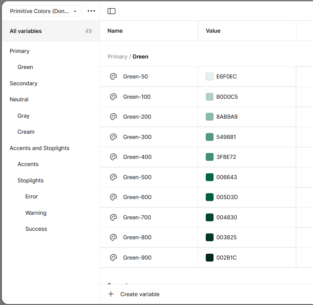Click the Green-900 color swatch
Image resolution: width=313 pixels, height=305 pixels.
210,258
